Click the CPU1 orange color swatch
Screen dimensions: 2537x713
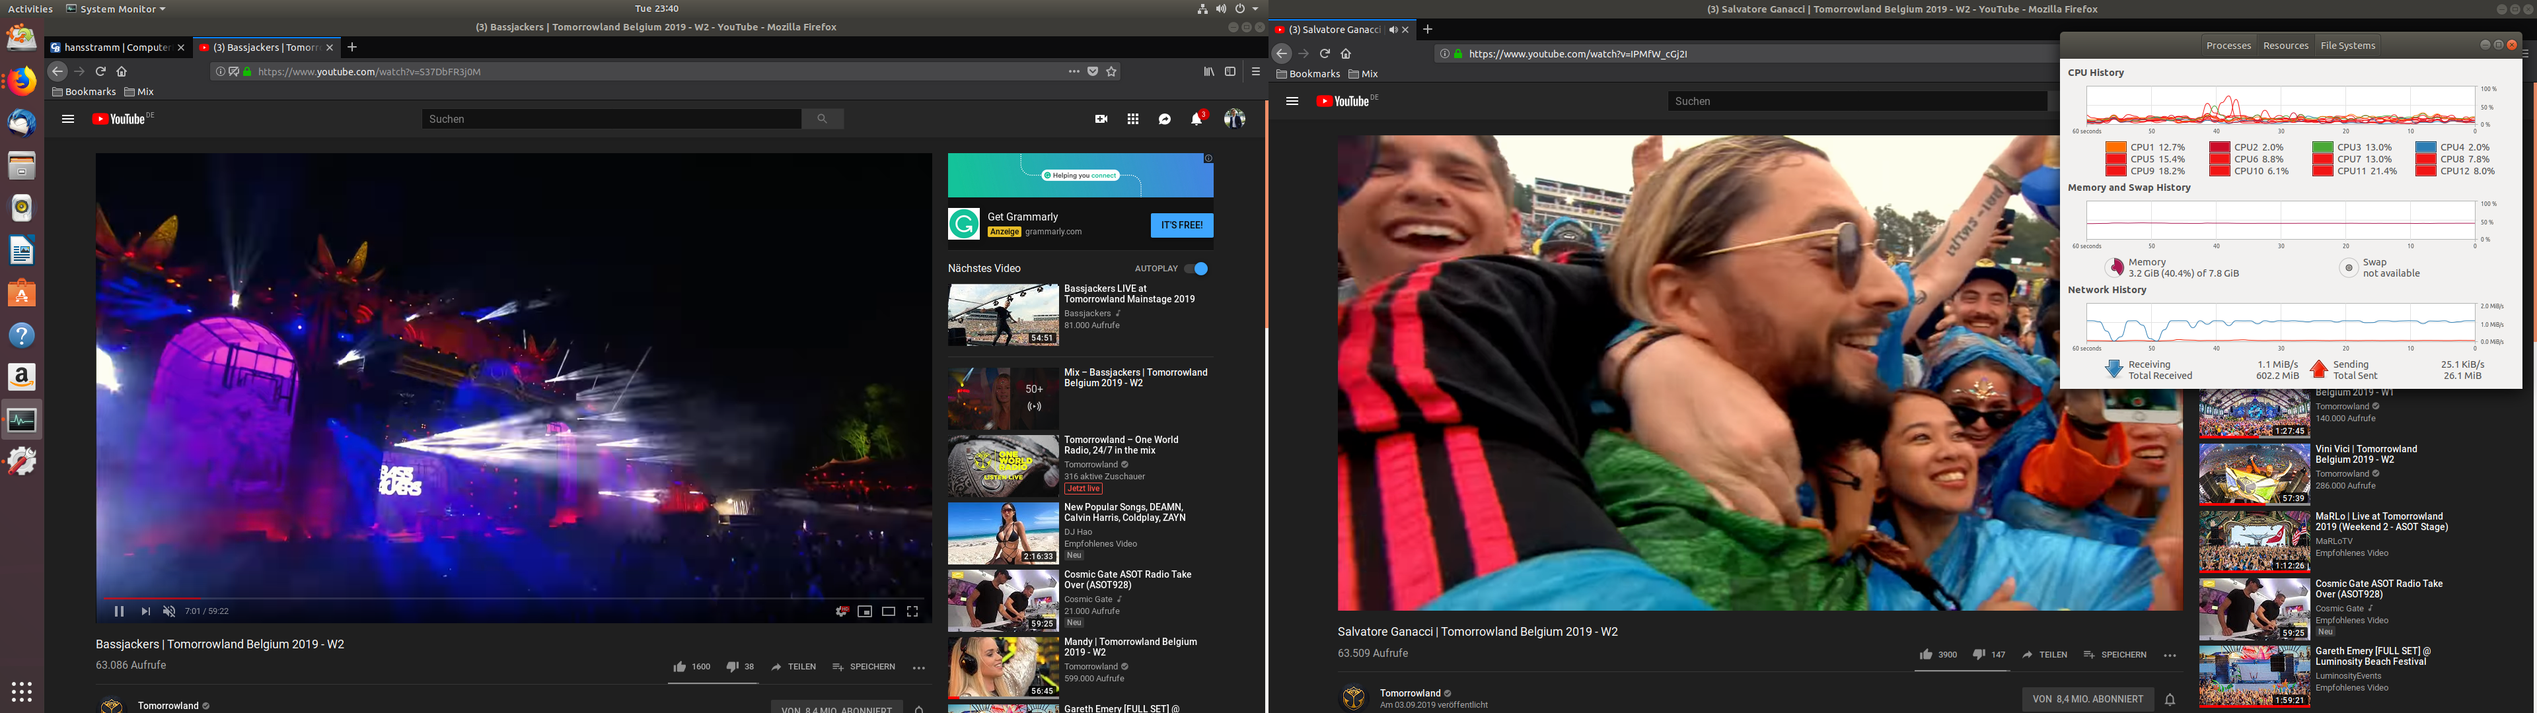(x=2115, y=148)
